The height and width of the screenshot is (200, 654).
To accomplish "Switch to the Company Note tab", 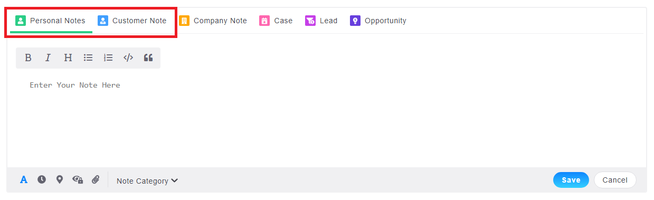I will tap(213, 21).
